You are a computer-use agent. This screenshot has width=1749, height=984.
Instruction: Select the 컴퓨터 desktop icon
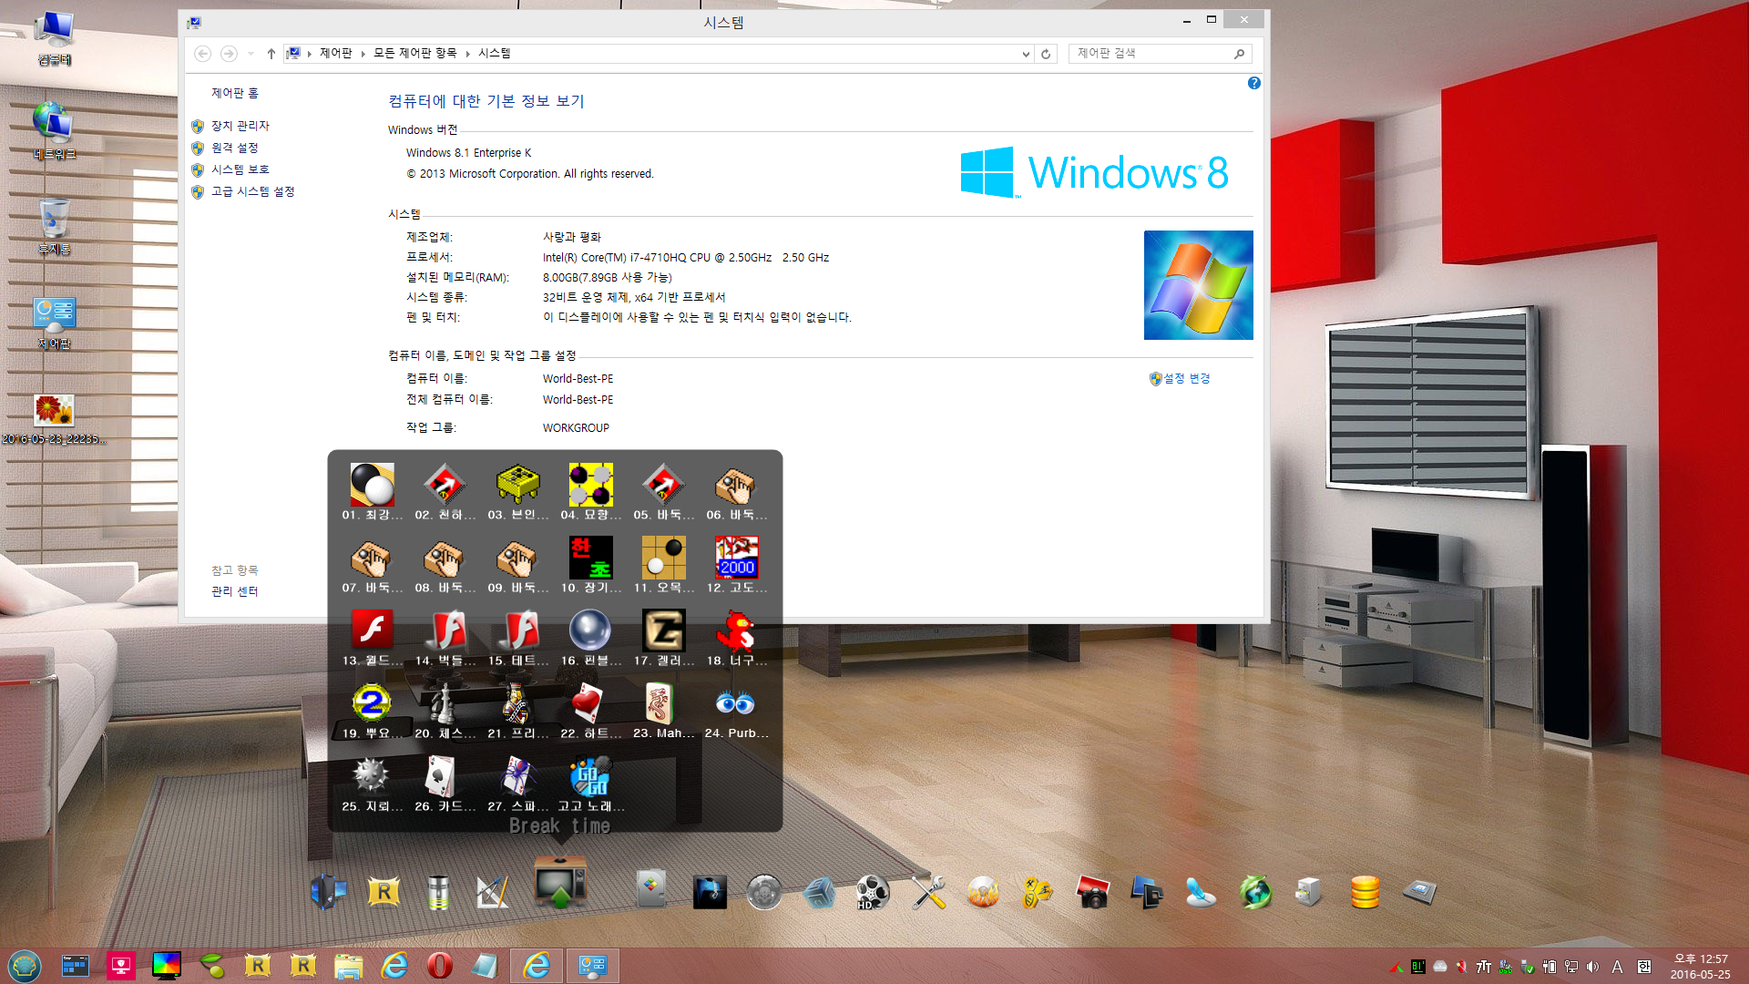click(54, 38)
